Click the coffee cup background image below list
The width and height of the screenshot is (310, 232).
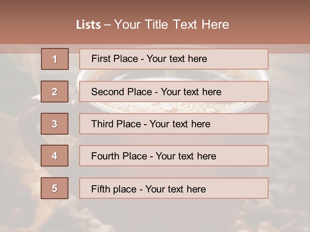(x=155, y=215)
